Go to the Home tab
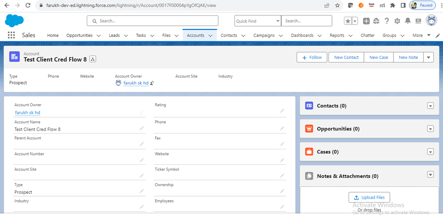The width and height of the screenshot is (443, 218). (53, 35)
